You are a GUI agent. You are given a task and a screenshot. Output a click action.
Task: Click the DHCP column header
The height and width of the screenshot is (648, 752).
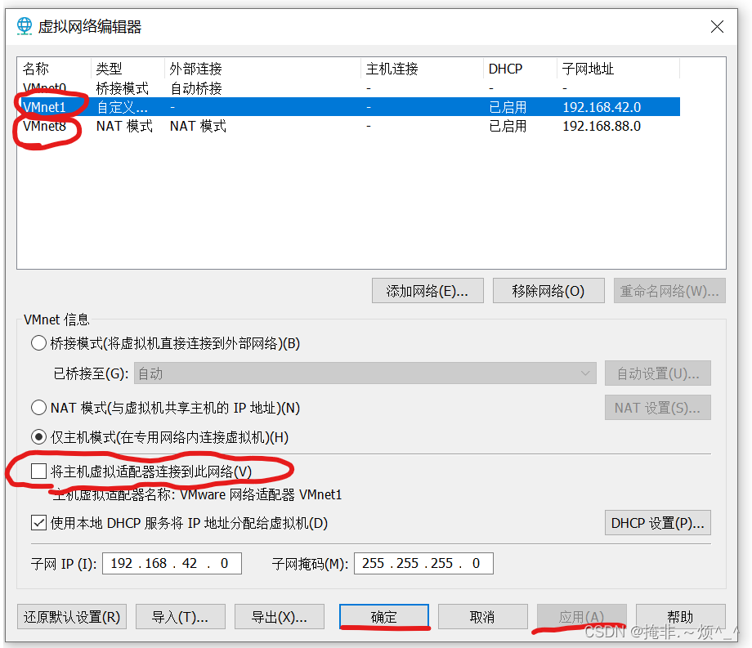click(520, 69)
